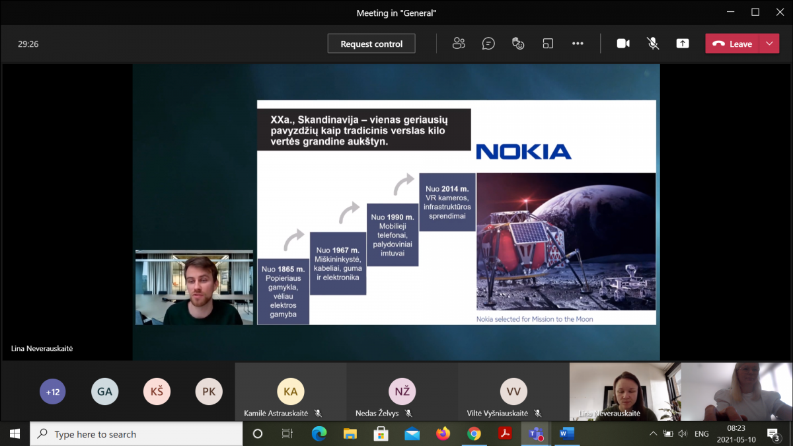Toggle the camera on or off

coord(623,44)
